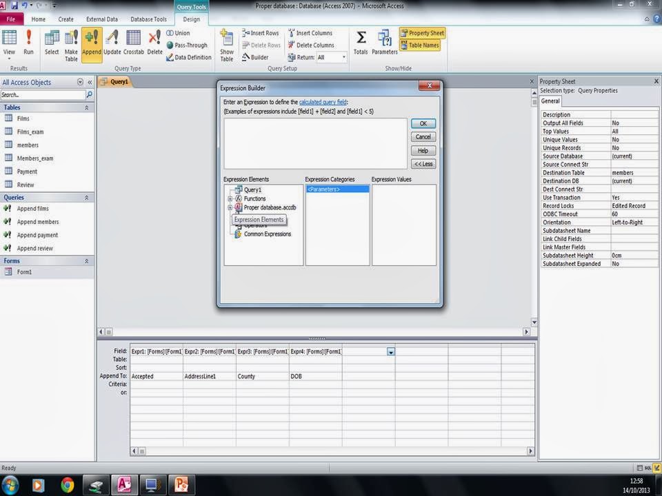Image resolution: width=662 pixels, height=496 pixels.
Task: Switch to the External Data tab
Action: point(102,19)
